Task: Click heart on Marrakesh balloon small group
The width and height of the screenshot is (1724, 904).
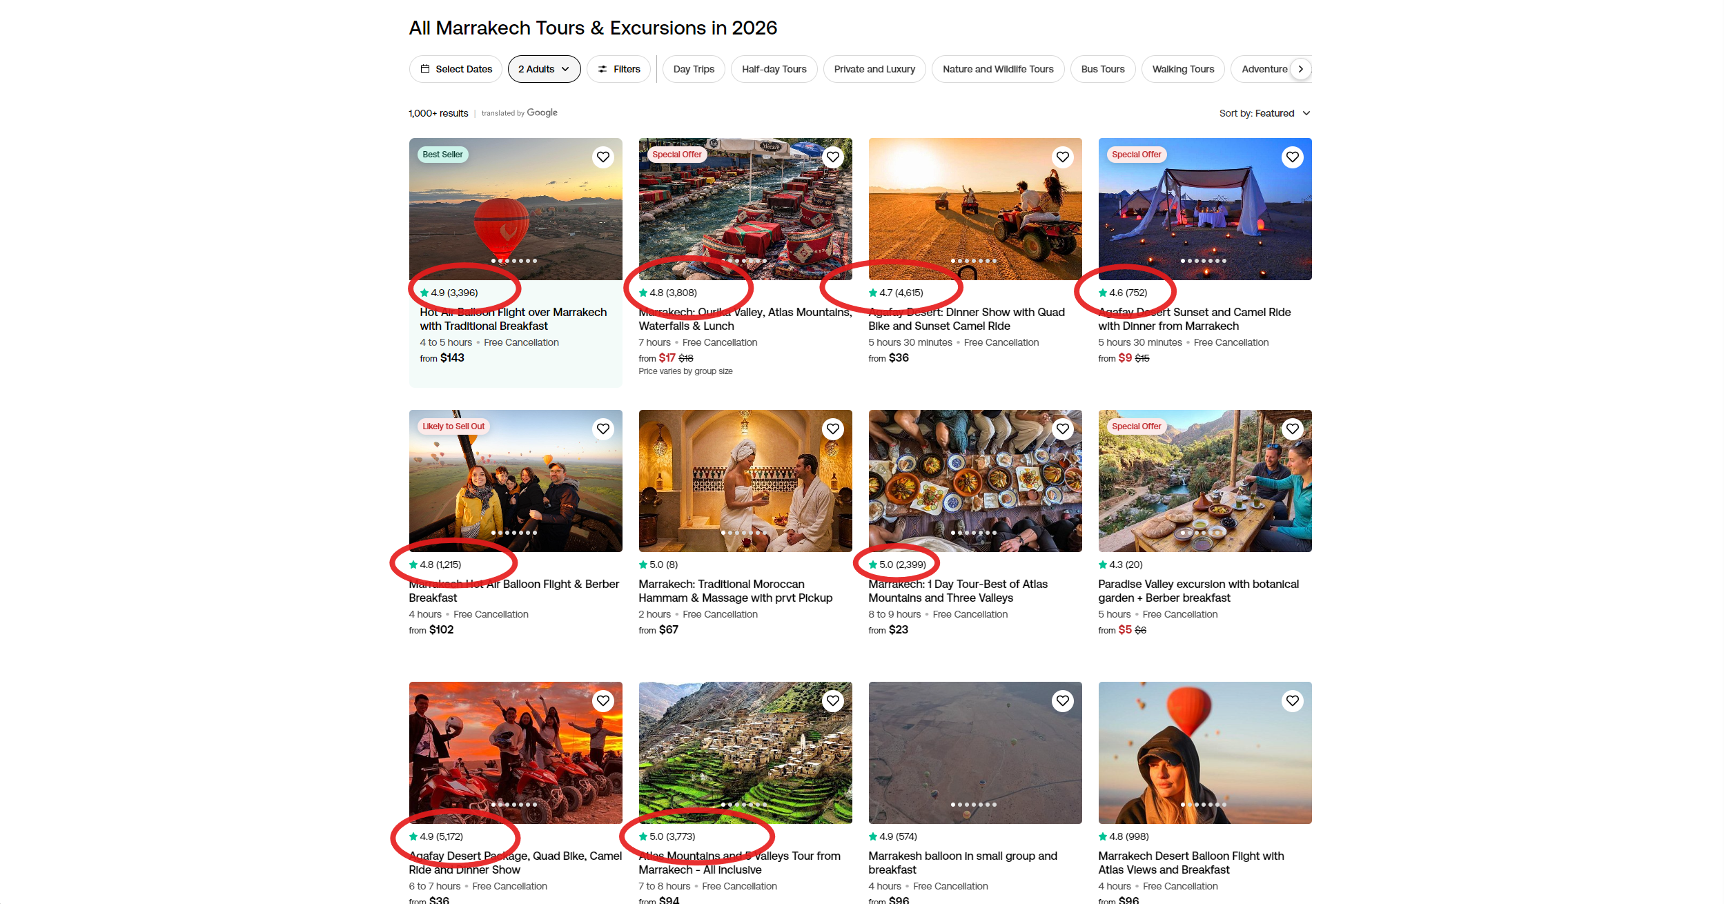Action: click(x=1062, y=701)
